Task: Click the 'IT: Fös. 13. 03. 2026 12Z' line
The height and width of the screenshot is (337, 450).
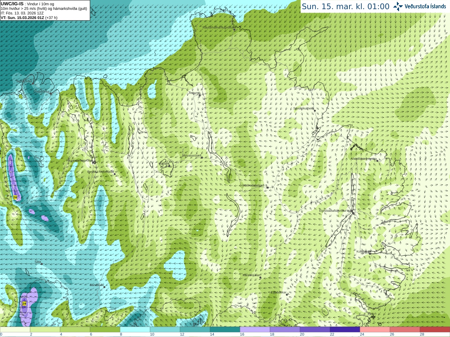Action: [x=22, y=13]
